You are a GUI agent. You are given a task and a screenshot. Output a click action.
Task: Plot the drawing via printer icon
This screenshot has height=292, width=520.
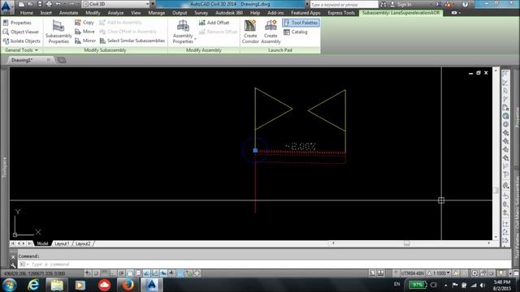(49, 4)
